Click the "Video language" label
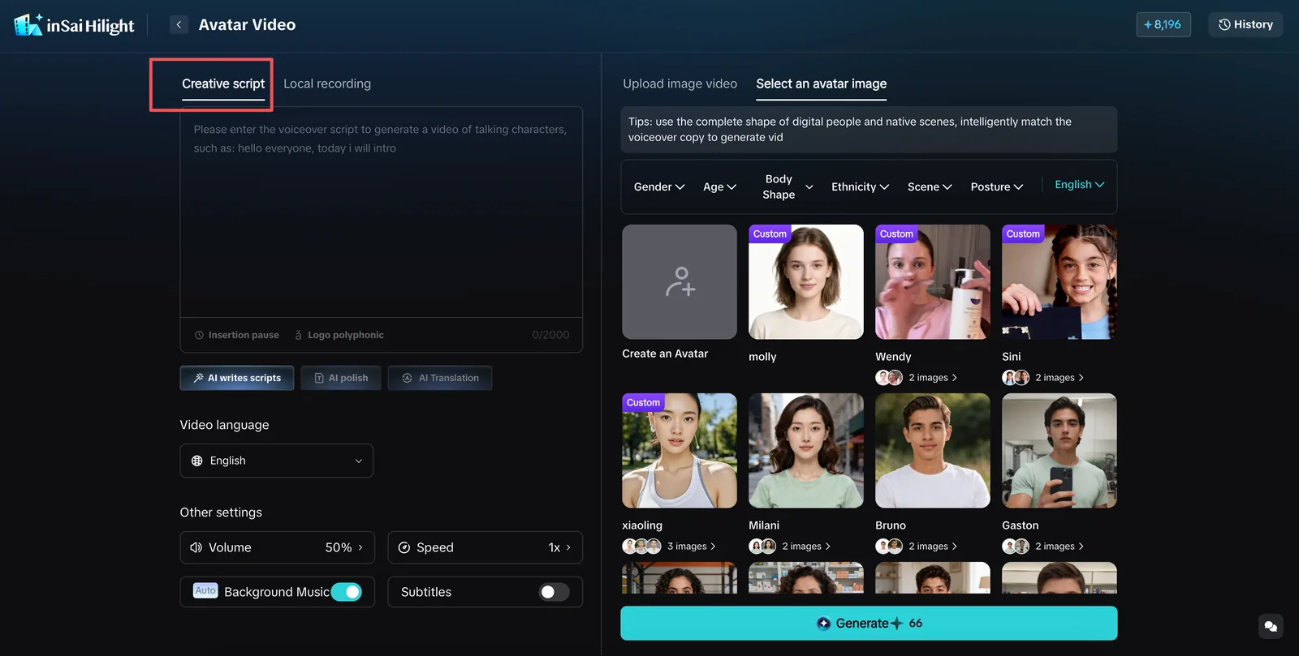The image size is (1299, 656). click(224, 425)
